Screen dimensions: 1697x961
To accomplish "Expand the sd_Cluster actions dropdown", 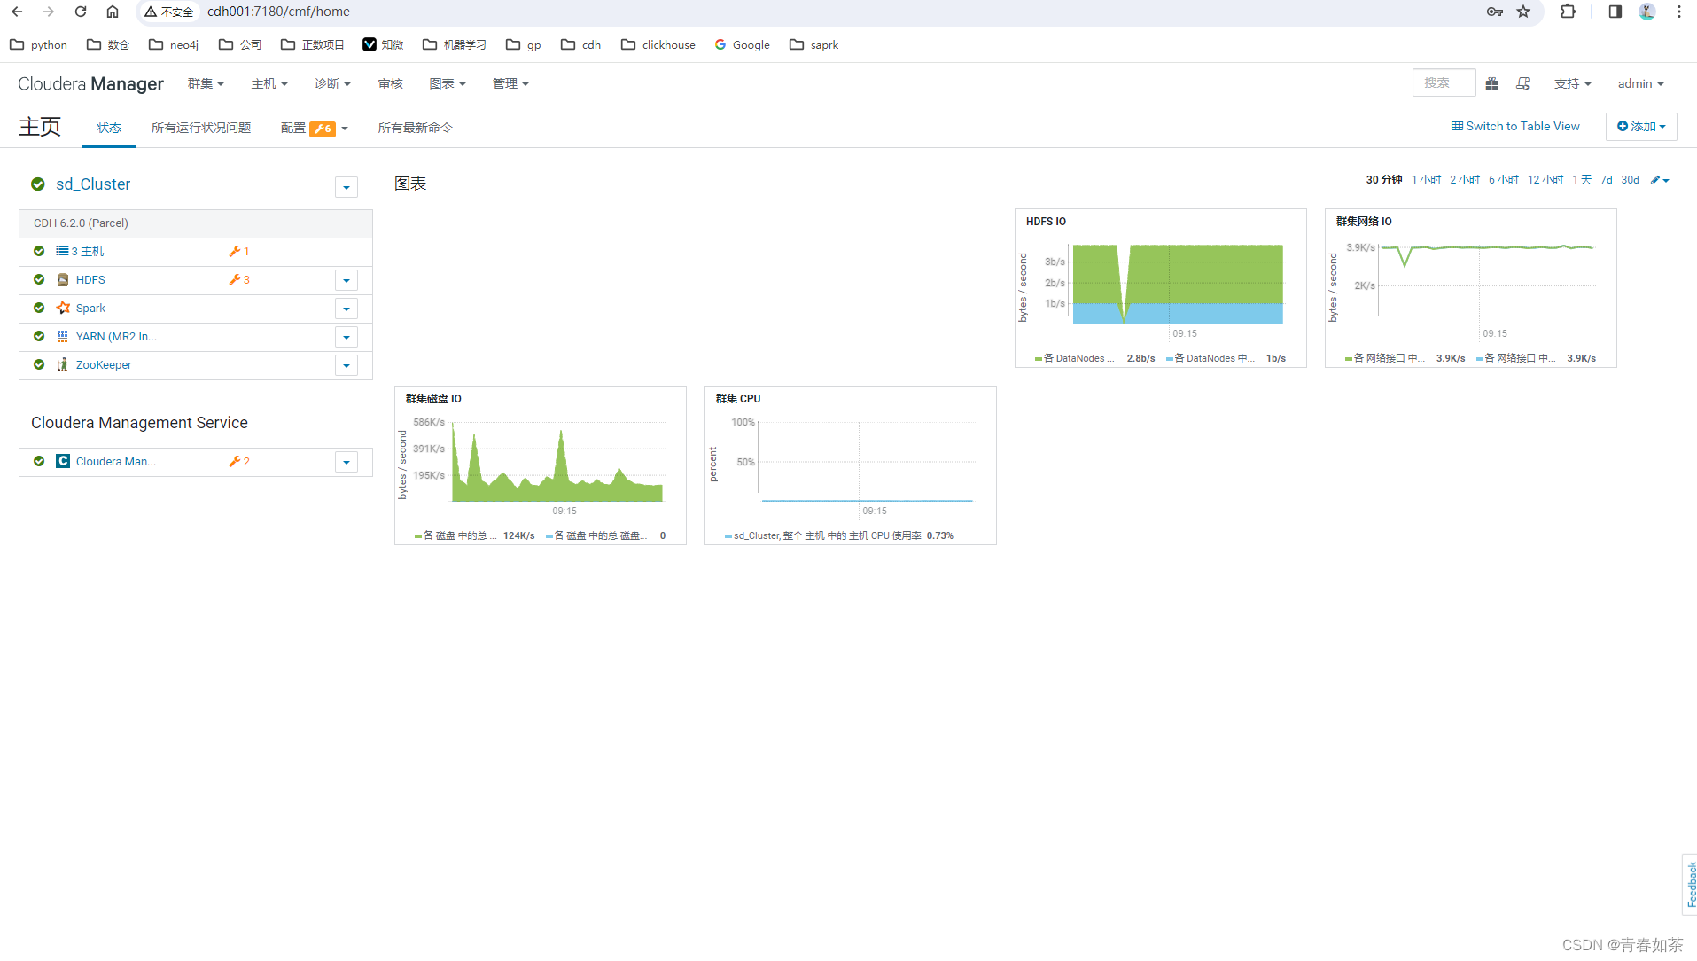I will [x=346, y=187].
